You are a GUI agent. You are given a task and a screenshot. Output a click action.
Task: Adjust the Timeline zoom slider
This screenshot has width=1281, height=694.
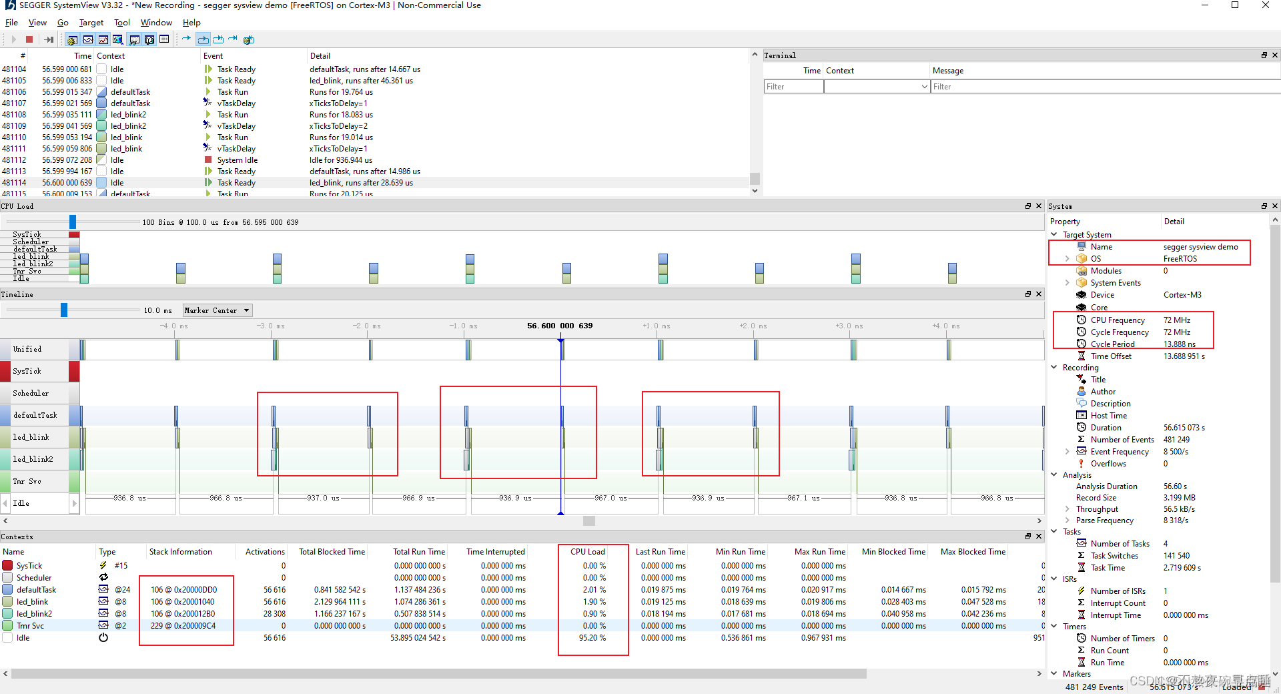click(x=64, y=310)
